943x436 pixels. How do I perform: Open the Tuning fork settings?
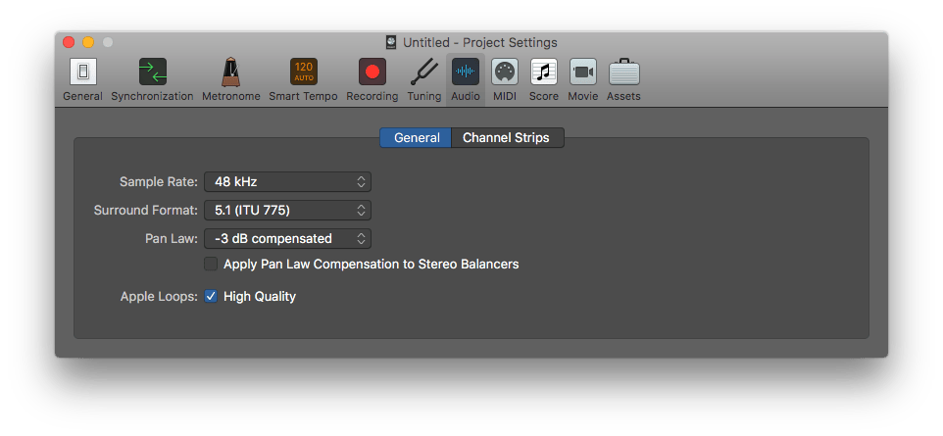tap(423, 73)
